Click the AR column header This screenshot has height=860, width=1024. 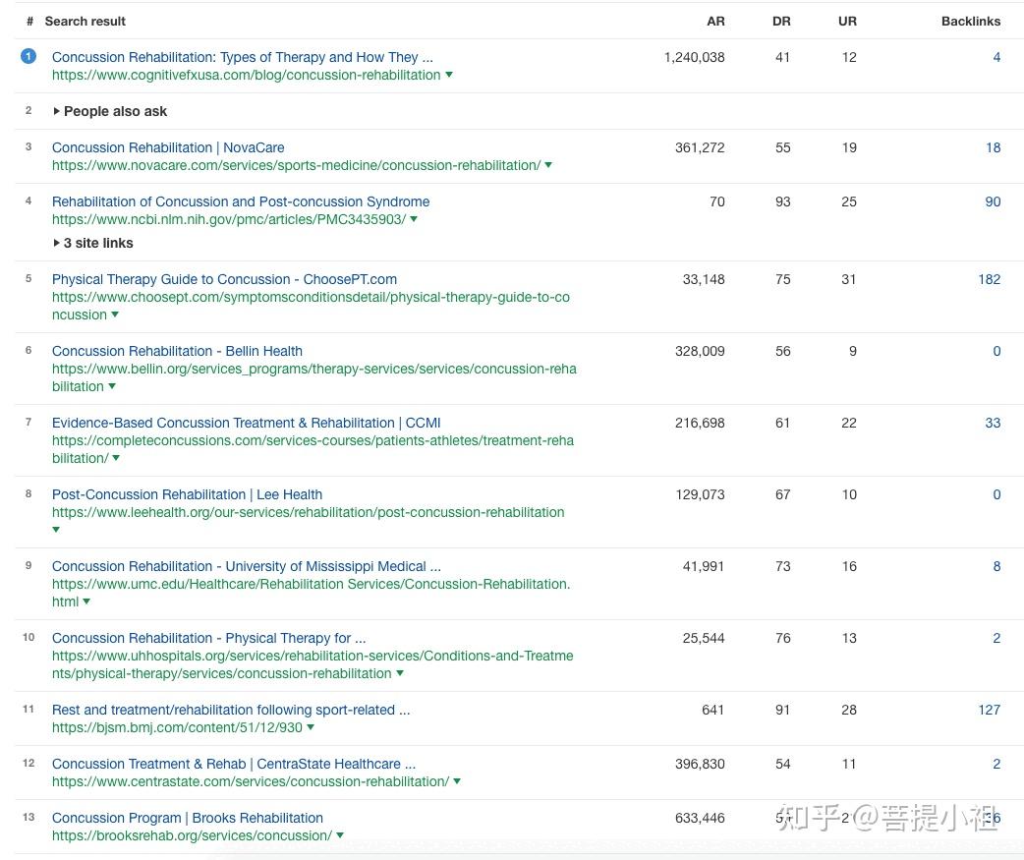pyautogui.click(x=715, y=22)
